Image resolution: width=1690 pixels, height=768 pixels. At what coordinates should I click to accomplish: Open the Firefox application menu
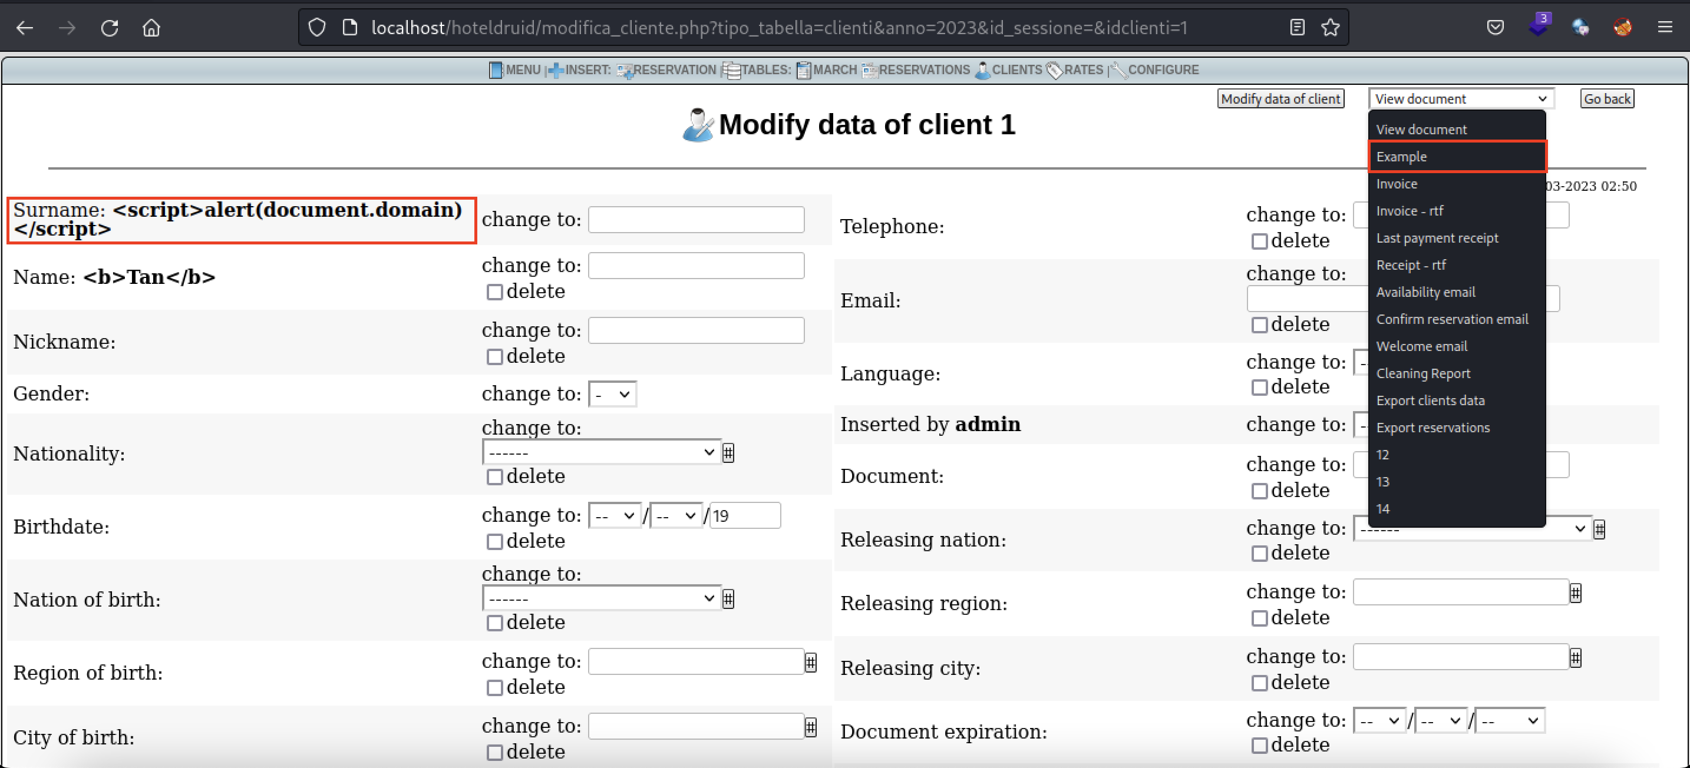click(x=1665, y=28)
